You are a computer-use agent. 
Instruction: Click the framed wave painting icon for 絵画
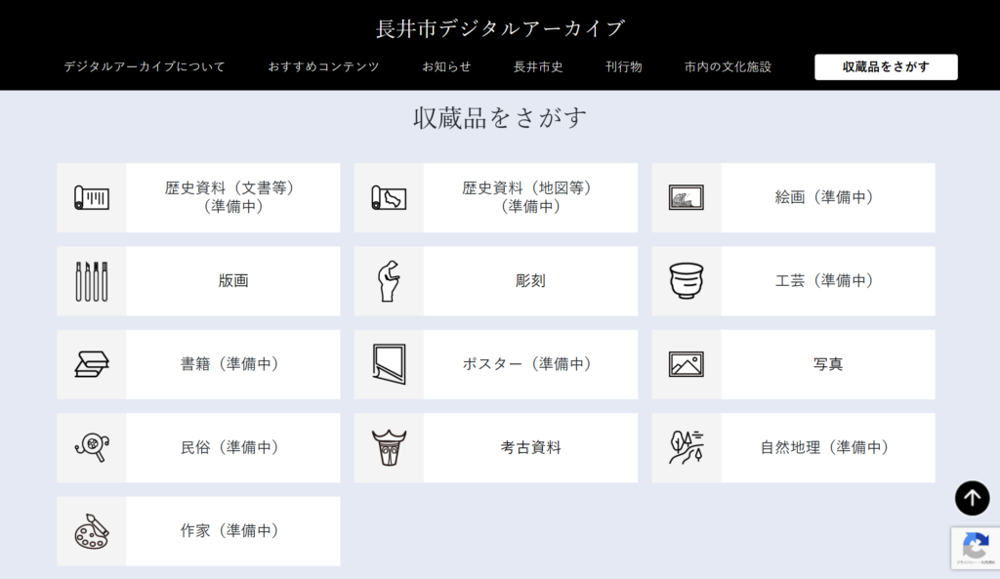(687, 198)
